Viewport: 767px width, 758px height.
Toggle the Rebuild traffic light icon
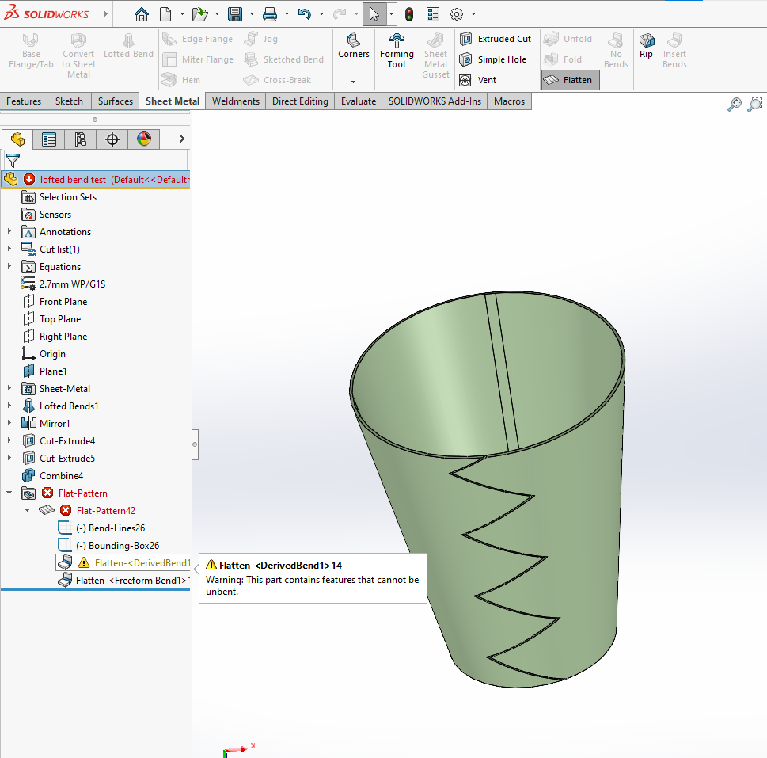[x=409, y=14]
